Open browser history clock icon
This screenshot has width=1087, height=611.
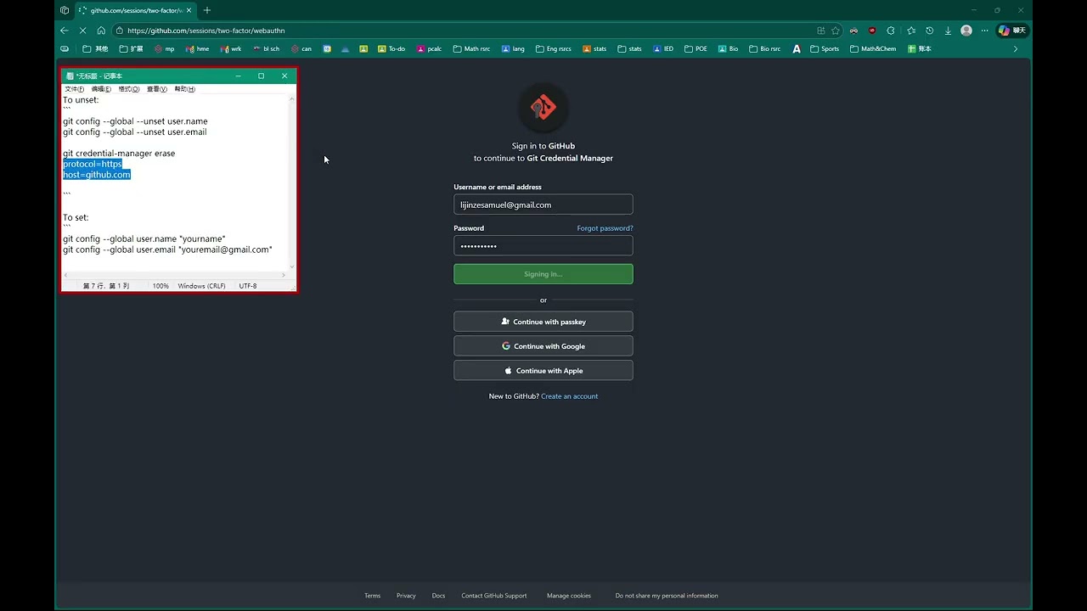pyautogui.click(x=930, y=31)
